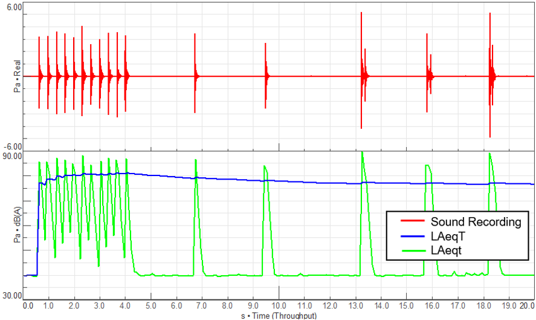This screenshot has height=320, width=536.
Task: Click the '15.0' time axis tick
Action: [407, 305]
